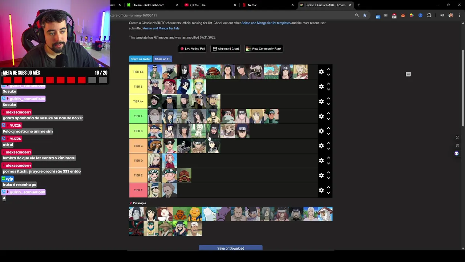465x262 pixels.
Task: Open settings gear for TIER S row
Action: coord(321,87)
